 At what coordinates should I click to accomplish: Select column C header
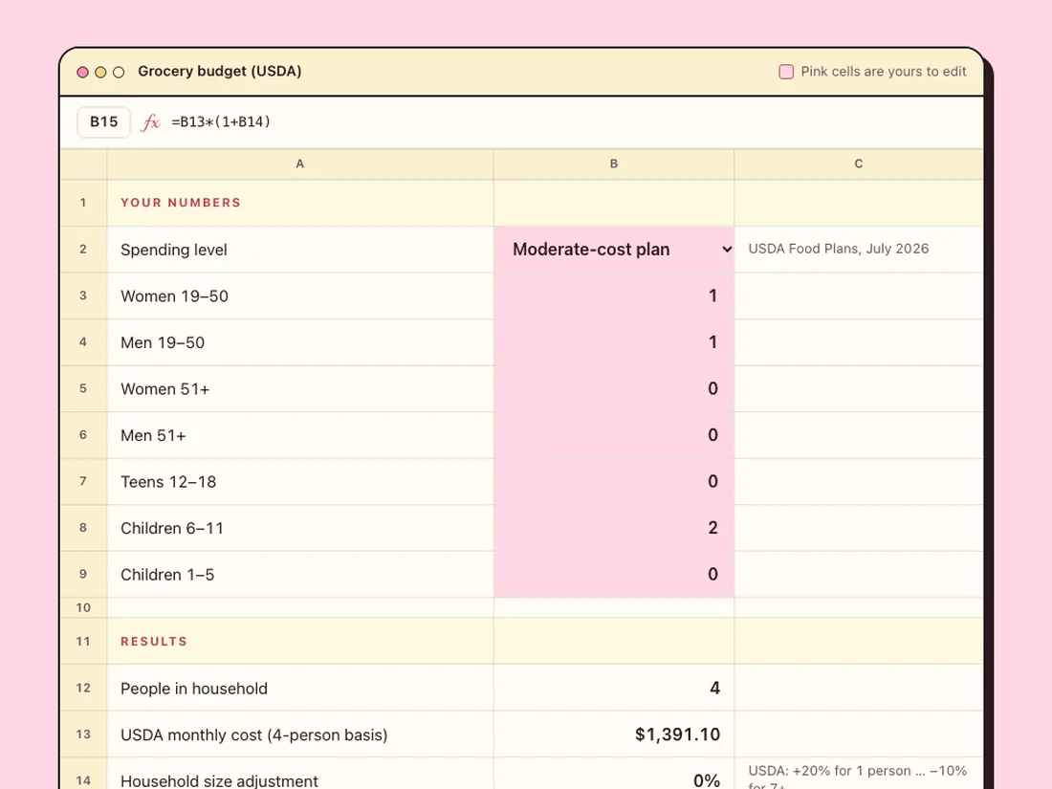pyautogui.click(x=859, y=164)
